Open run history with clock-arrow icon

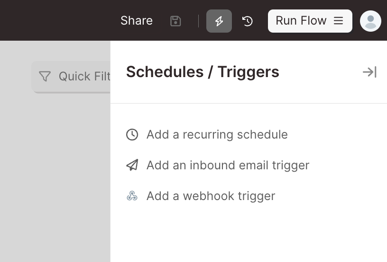[x=247, y=21]
